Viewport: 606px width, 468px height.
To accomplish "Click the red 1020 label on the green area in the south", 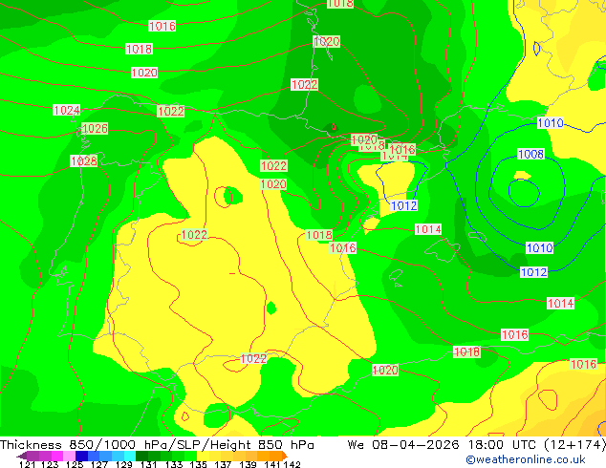I will click(385, 370).
